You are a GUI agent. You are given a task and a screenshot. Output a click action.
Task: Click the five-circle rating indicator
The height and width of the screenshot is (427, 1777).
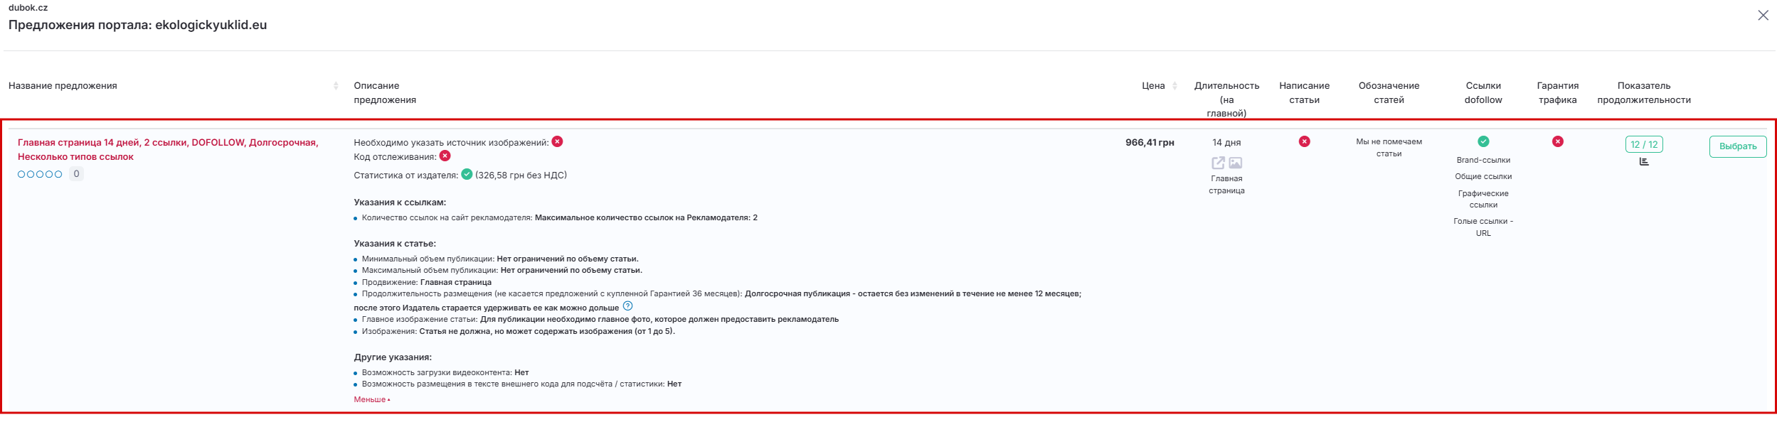point(40,174)
